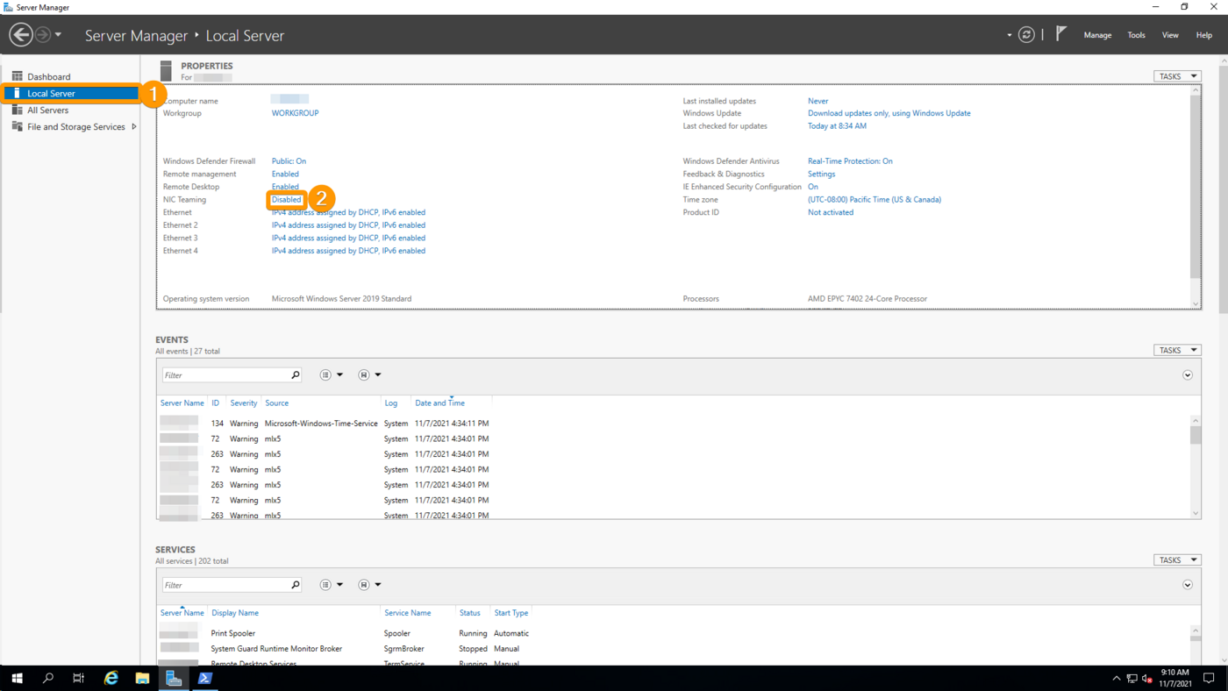Screen dimensions: 1228x691
Task: Expand the Properties TASKS dropdown
Action: 1176,76
